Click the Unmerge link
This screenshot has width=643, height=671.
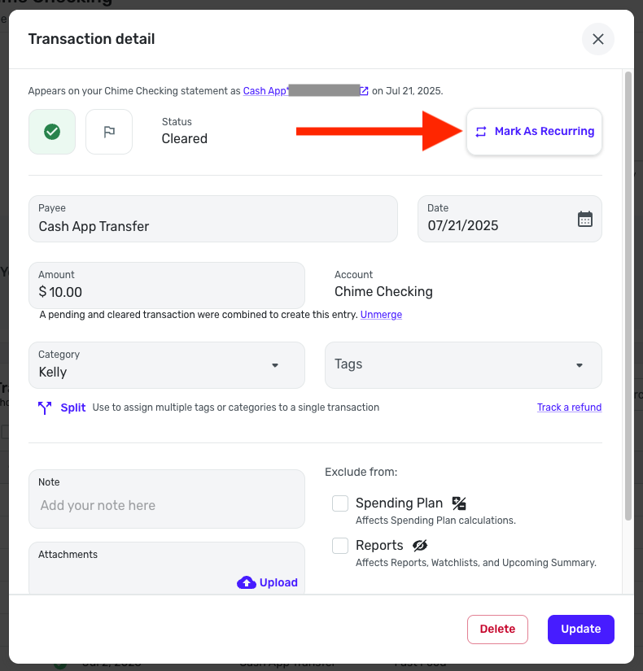point(381,315)
